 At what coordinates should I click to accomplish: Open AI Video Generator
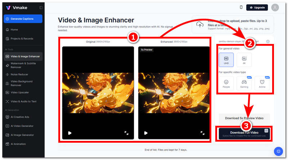pyautogui.click(x=23, y=126)
